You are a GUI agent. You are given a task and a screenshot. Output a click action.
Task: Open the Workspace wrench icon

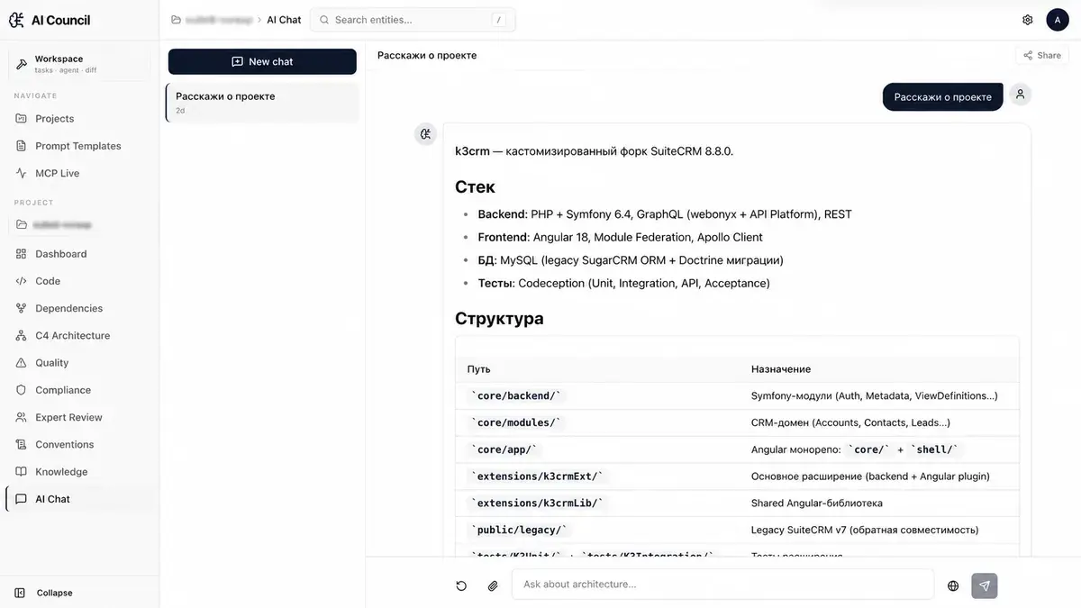(x=22, y=64)
